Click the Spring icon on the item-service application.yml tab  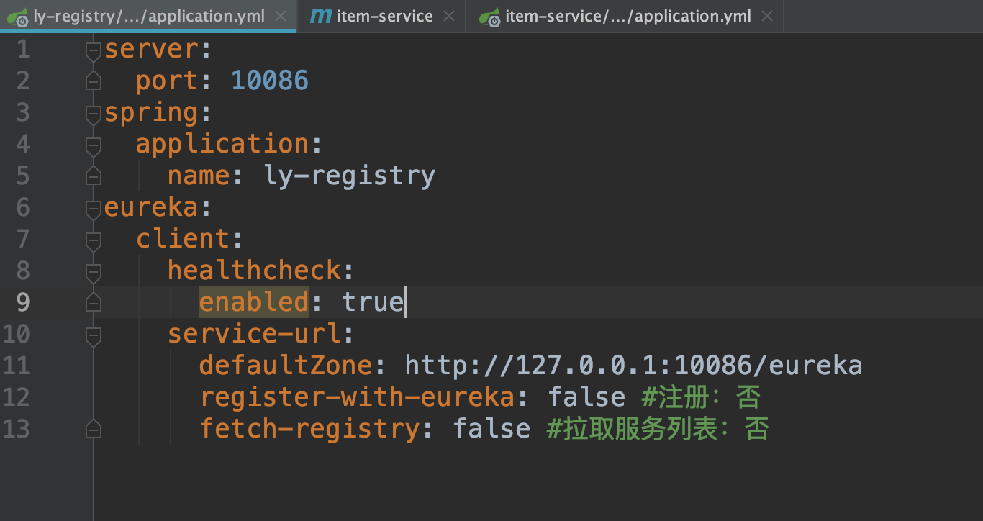(x=489, y=15)
